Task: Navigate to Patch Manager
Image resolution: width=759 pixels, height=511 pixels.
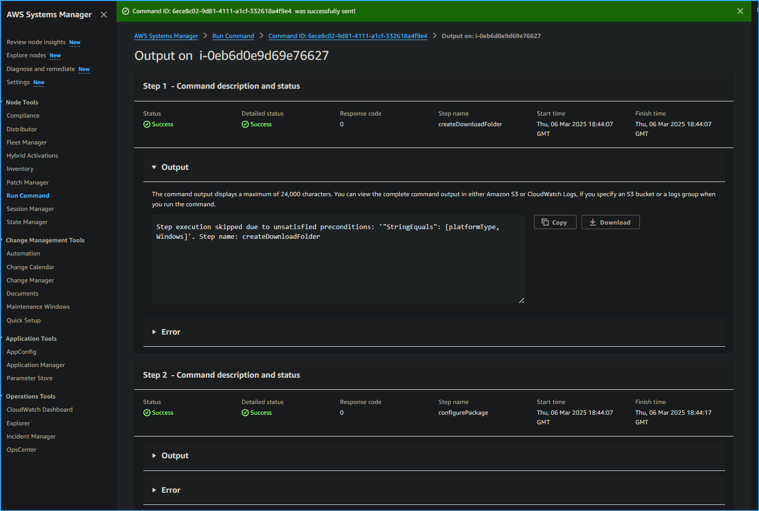Action: click(28, 182)
